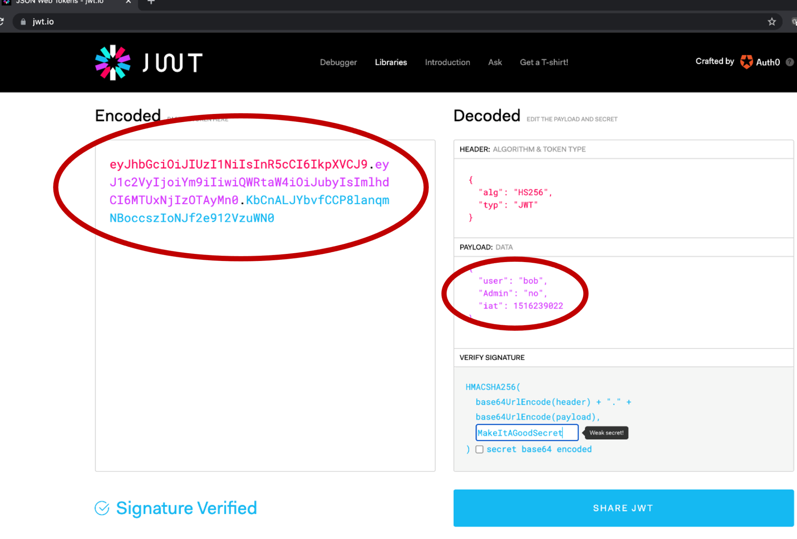797x539 pixels.
Task: Open the Ask link in navigation
Action: pyautogui.click(x=495, y=62)
